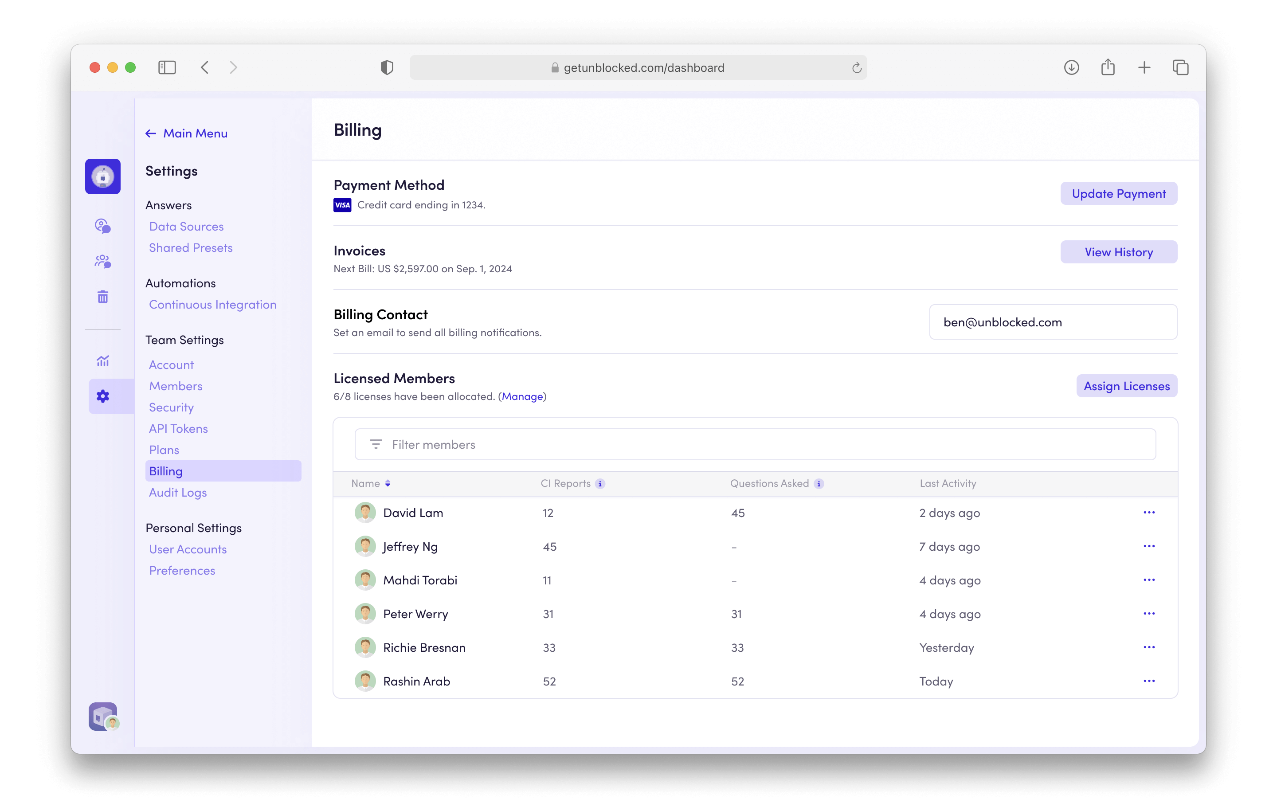Toggle the Safari sidebar panel
The height and width of the screenshot is (807, 1277).
pos(167,67)
